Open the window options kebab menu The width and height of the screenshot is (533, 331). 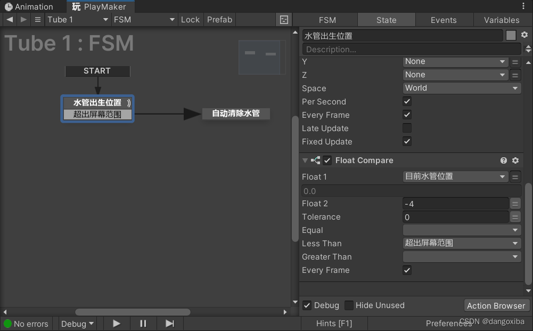(x=523, y=6)
